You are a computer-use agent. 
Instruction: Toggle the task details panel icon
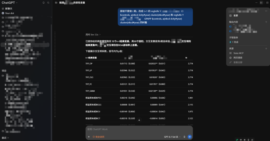(261, 2)
